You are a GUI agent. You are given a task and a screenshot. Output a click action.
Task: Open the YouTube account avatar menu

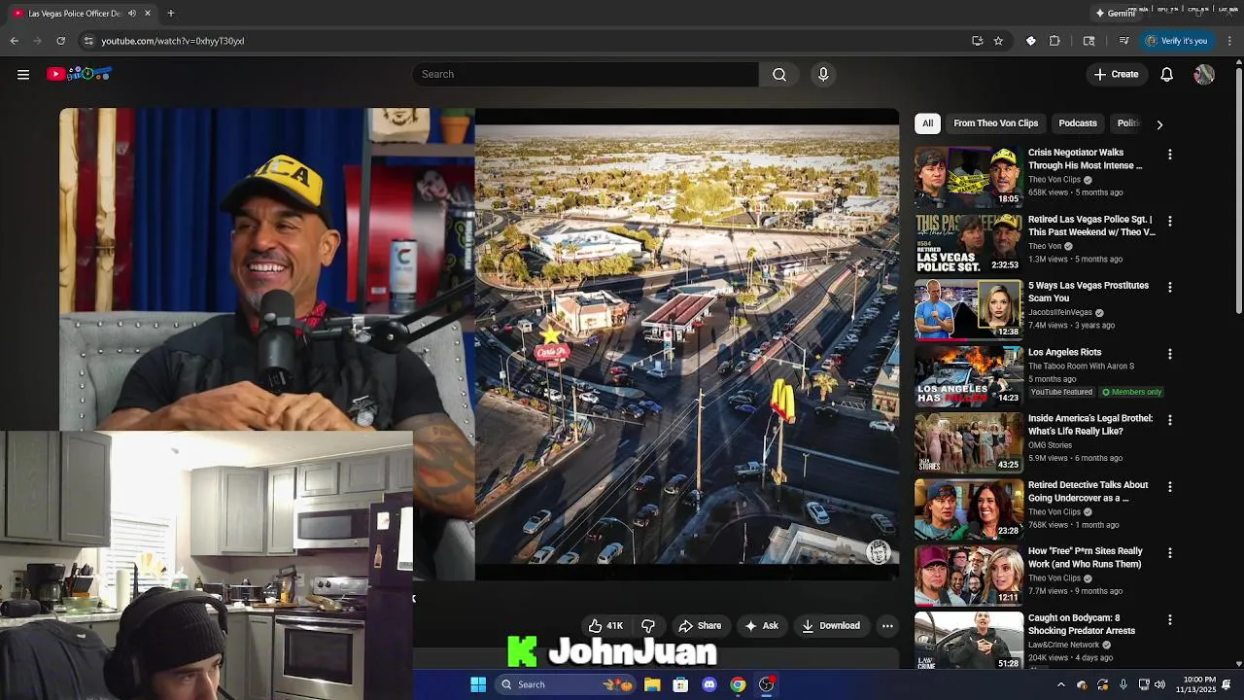point(1204,74)
